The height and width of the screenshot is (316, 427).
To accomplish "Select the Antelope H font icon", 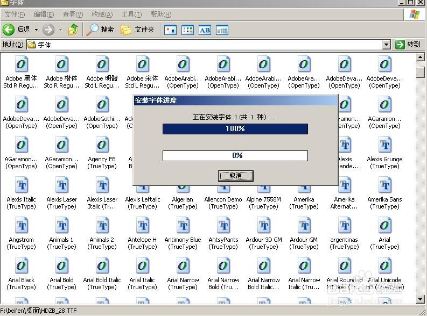I will pos(143,225).
